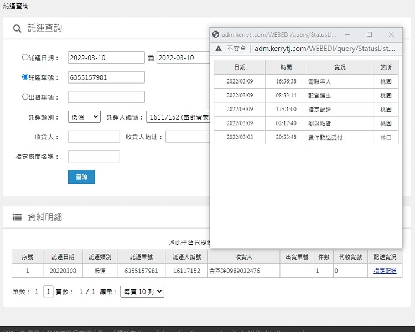Close the status list popup window

click(x=391, y=34)
